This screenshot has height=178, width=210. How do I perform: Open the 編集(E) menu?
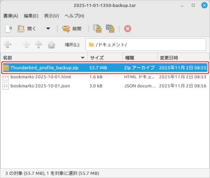coord(31,16)
